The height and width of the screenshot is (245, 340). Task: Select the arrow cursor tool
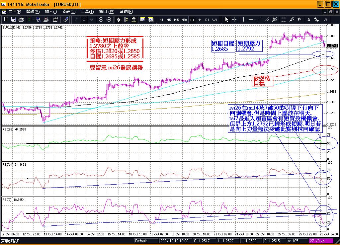[x=226, y=20]
